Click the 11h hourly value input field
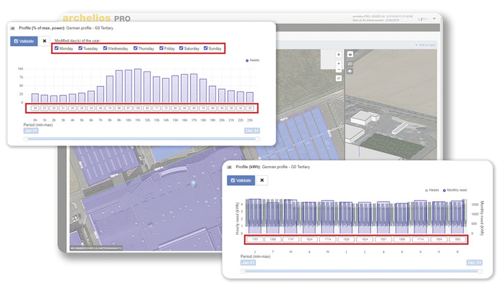Viewport: 501px width, 291px height. coord(137,108)
